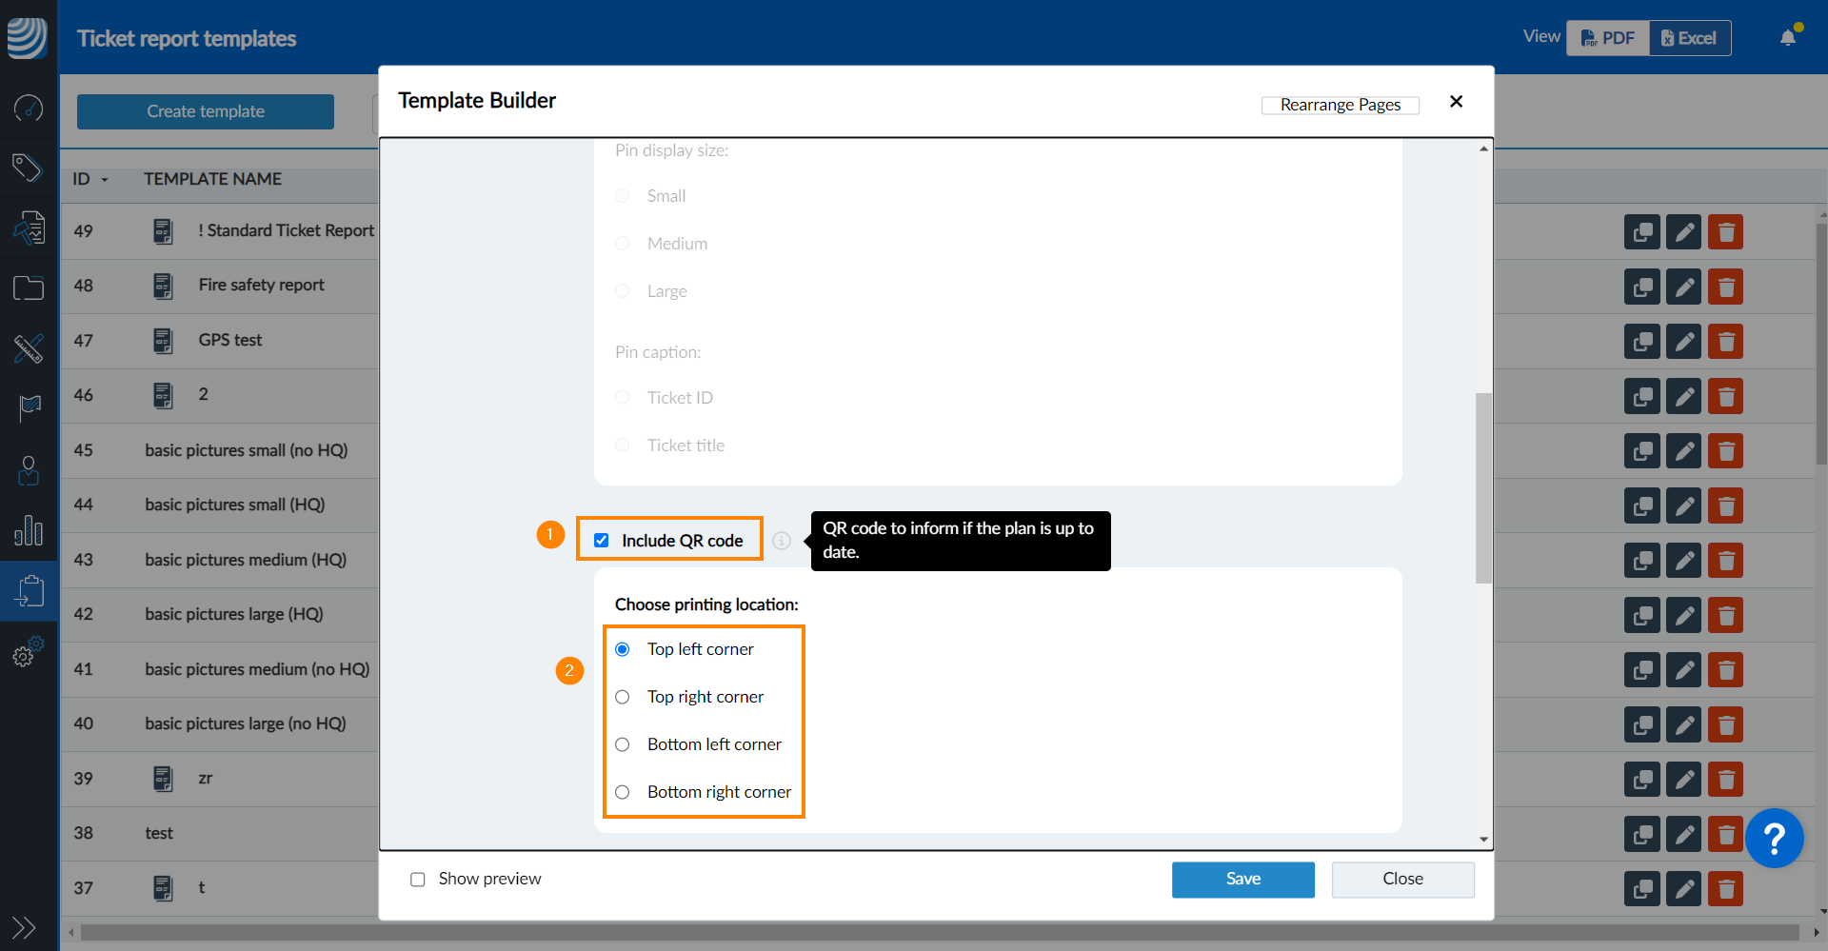Image resolution: width=1828 pixels, height=951 pixels.
Task: Select Top right corner printing location
Action: click(623, 697)
